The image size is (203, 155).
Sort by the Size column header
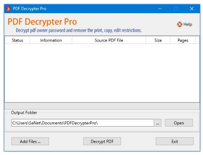pyautogui.click(x=158, y=40)
